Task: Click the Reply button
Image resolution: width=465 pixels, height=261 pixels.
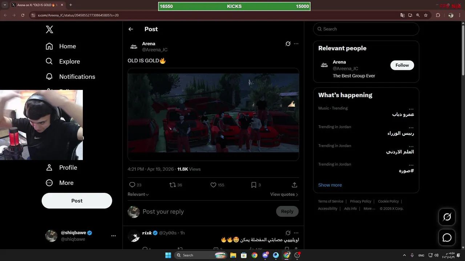Action: (x=287, y=211)
